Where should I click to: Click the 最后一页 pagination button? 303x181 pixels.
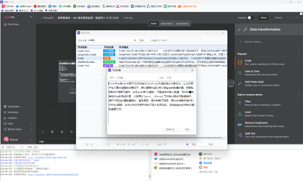(x=162, y=144)
